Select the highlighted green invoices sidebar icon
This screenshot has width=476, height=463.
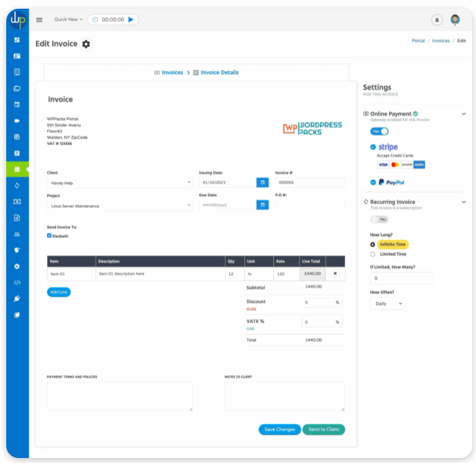pyautogui.click(x=17, y=169)
